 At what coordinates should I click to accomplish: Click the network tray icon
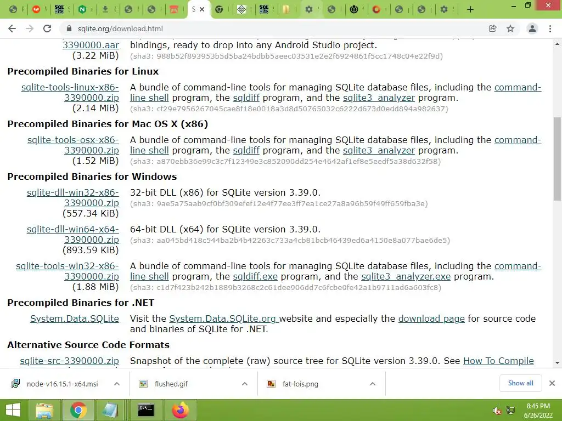[510, 411]
